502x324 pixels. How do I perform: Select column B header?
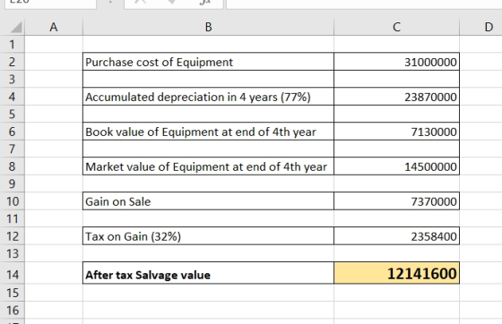[x=208, y=27]
